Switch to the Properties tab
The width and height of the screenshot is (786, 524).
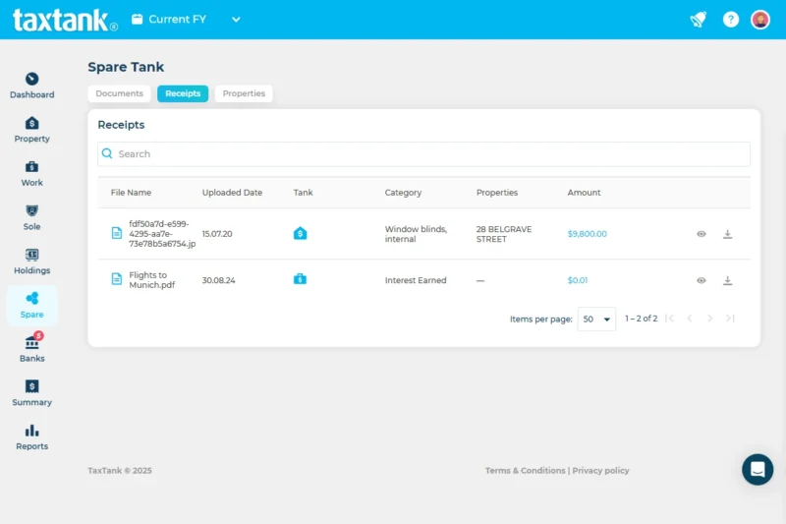click(244, 93)
